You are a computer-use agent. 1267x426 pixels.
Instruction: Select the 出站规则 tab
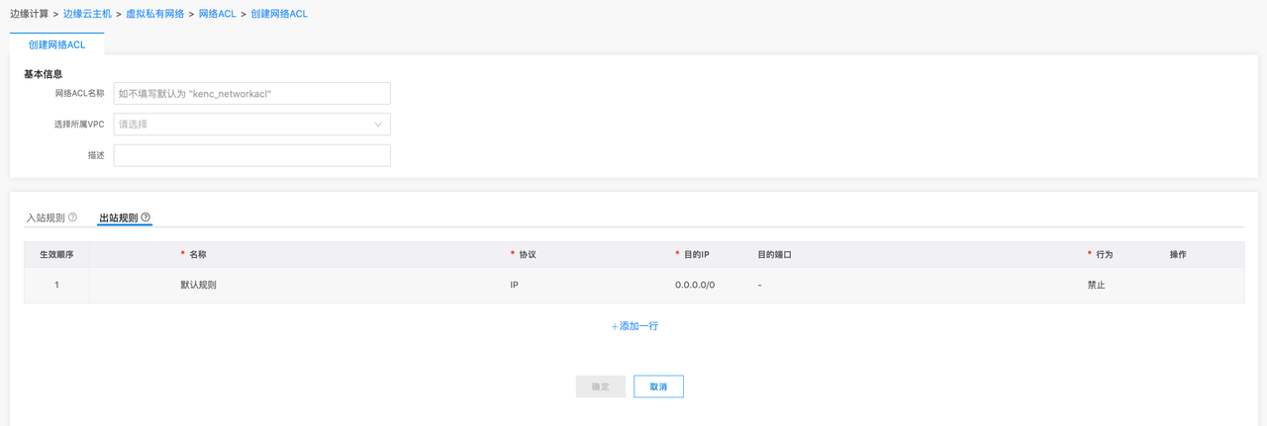pyautogui.click(x=118, y=217)
